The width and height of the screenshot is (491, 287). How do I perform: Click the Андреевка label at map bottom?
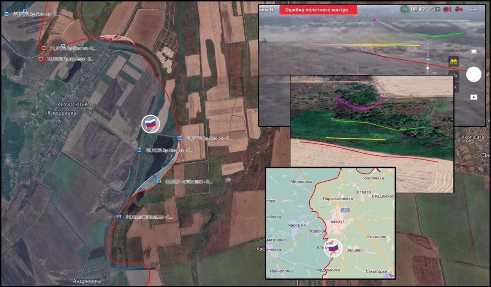(86, 281)
